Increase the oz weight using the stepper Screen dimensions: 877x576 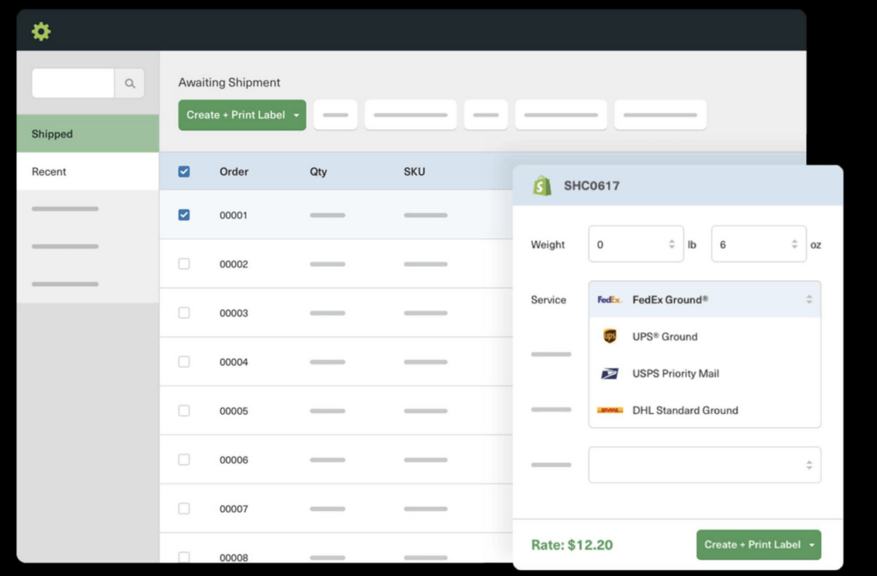(x=794, y=240)
